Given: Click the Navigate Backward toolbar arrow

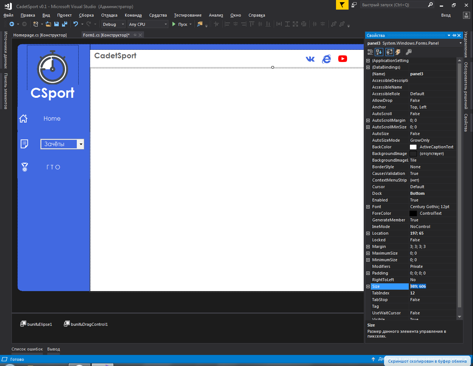Looking at the screenshot, I should pyautogui.click(x=12, y=24).
